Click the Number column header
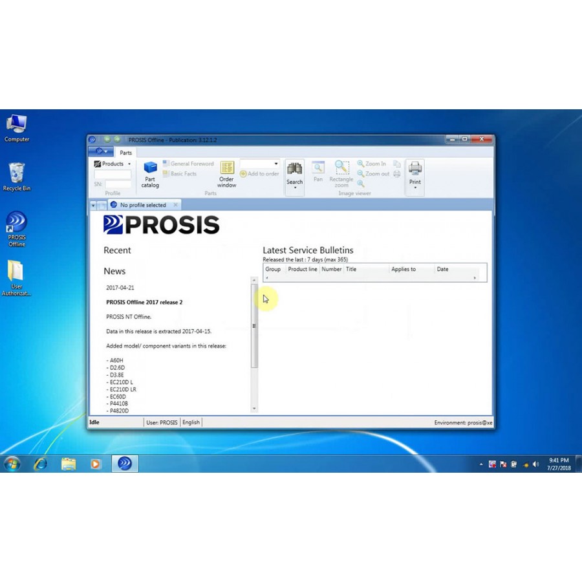The width and height of the screenshot is (582, 582). tap(332, 269)
